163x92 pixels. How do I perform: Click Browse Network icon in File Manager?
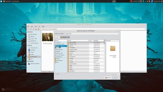tap(29, 64)
